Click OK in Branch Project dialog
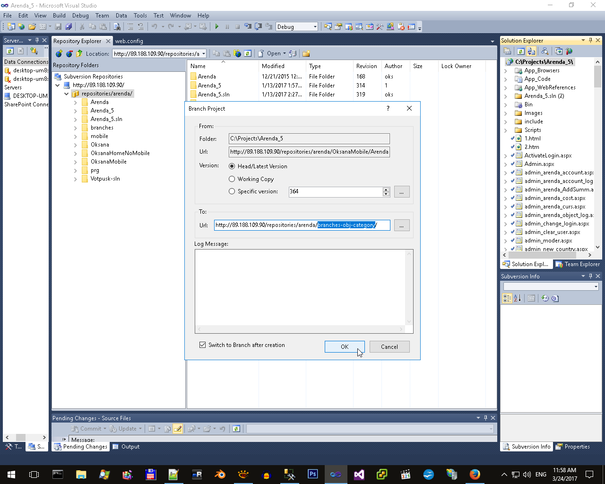Viewport: 605px width, 484px height. (345, 346)
